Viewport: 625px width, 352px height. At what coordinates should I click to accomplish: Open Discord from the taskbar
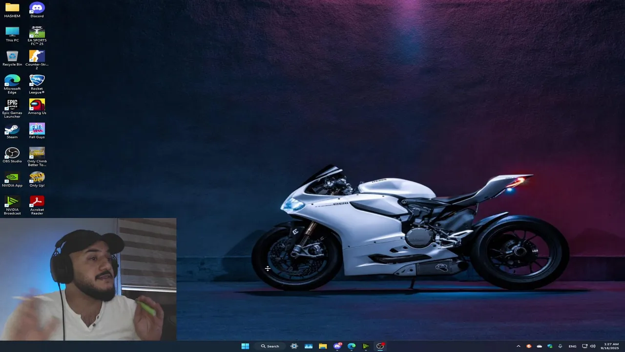click(x=337, y=346)
